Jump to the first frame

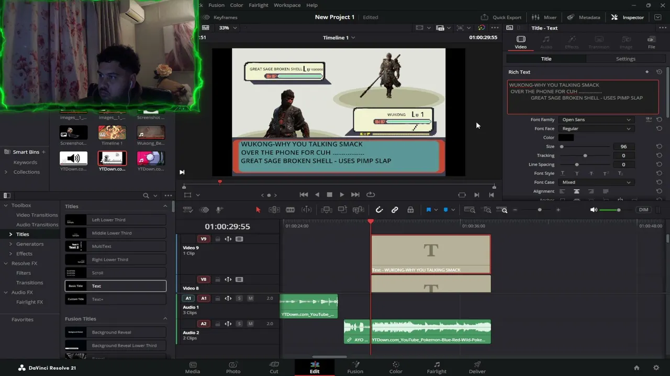coord(304,195)
